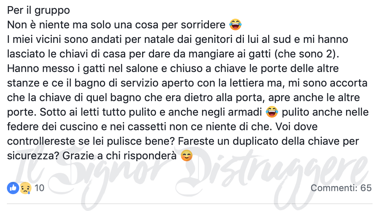Screen dimensions: 381x211
Task: Click the phrase "I miei vicini sono andati"
Action: pos(65,39)
